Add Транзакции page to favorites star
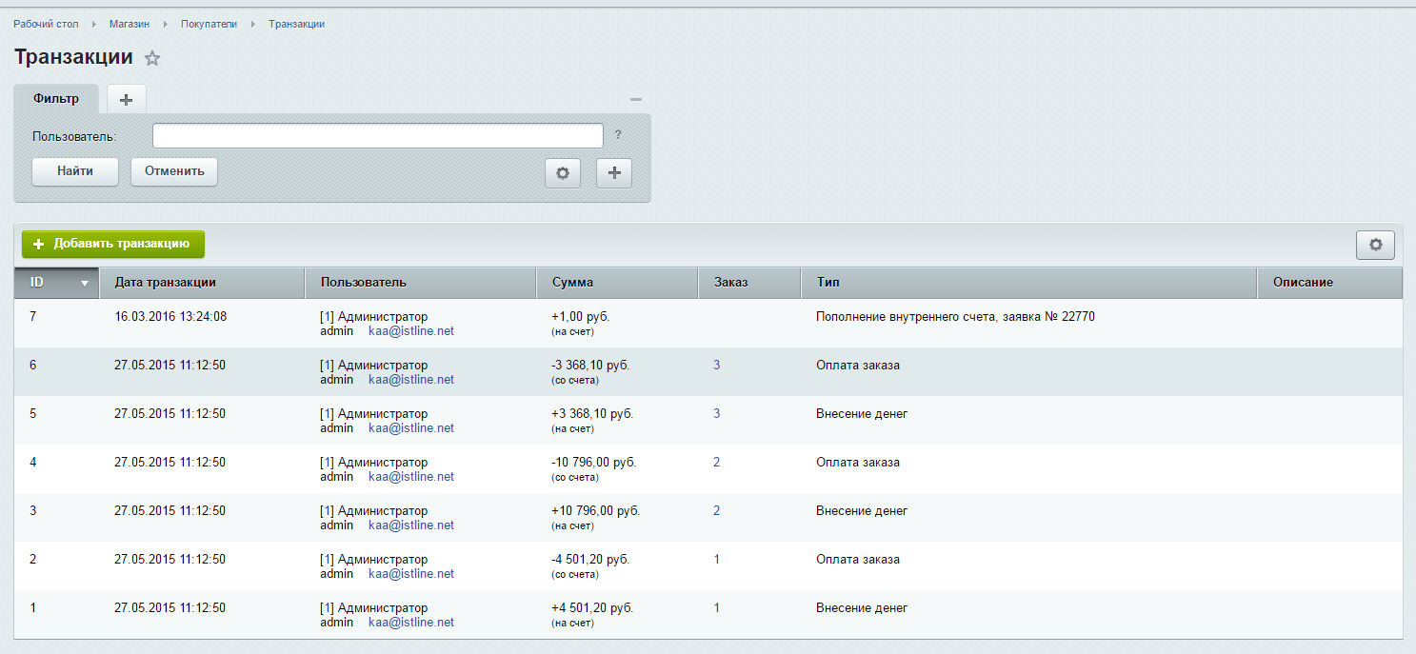1416x654 pixels. 152,59
